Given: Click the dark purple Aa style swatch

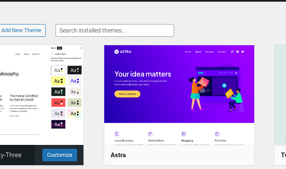Looking at the screenshot, I should pyautogui.click(x=58, y=124).
